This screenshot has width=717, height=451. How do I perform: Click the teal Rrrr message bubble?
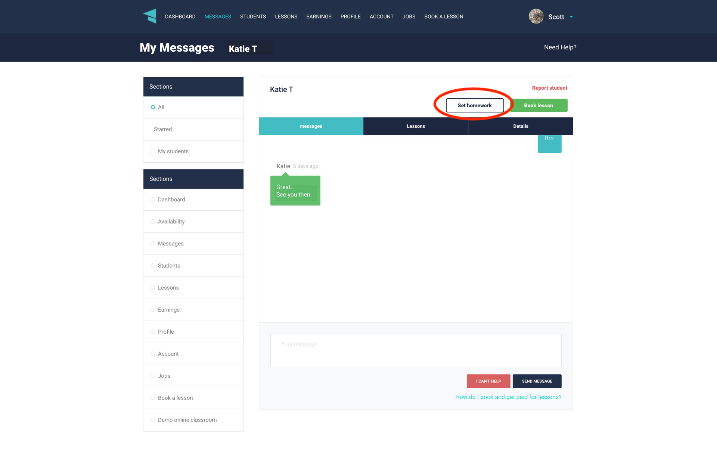(549, 144)
